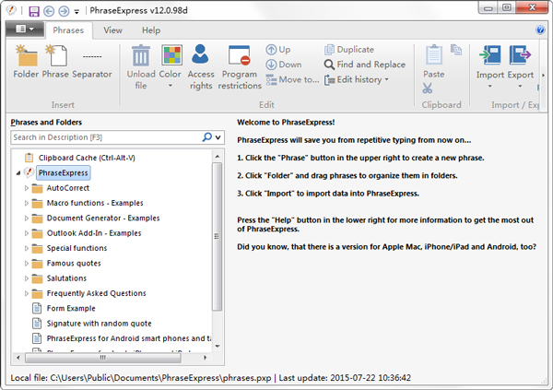Move the item Up

pos(278,50)
